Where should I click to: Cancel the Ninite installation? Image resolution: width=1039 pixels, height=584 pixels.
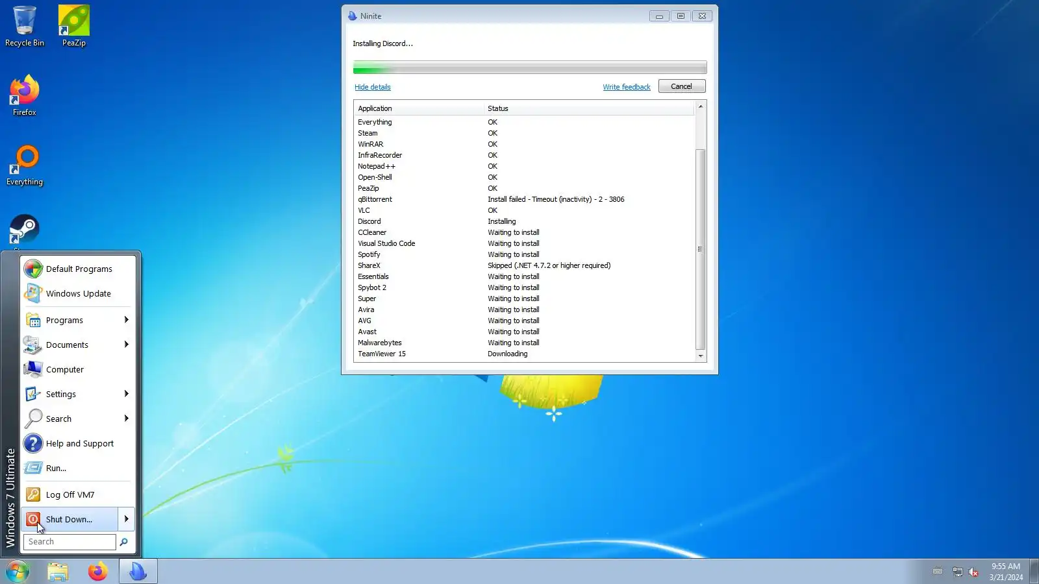pos(682,86)
